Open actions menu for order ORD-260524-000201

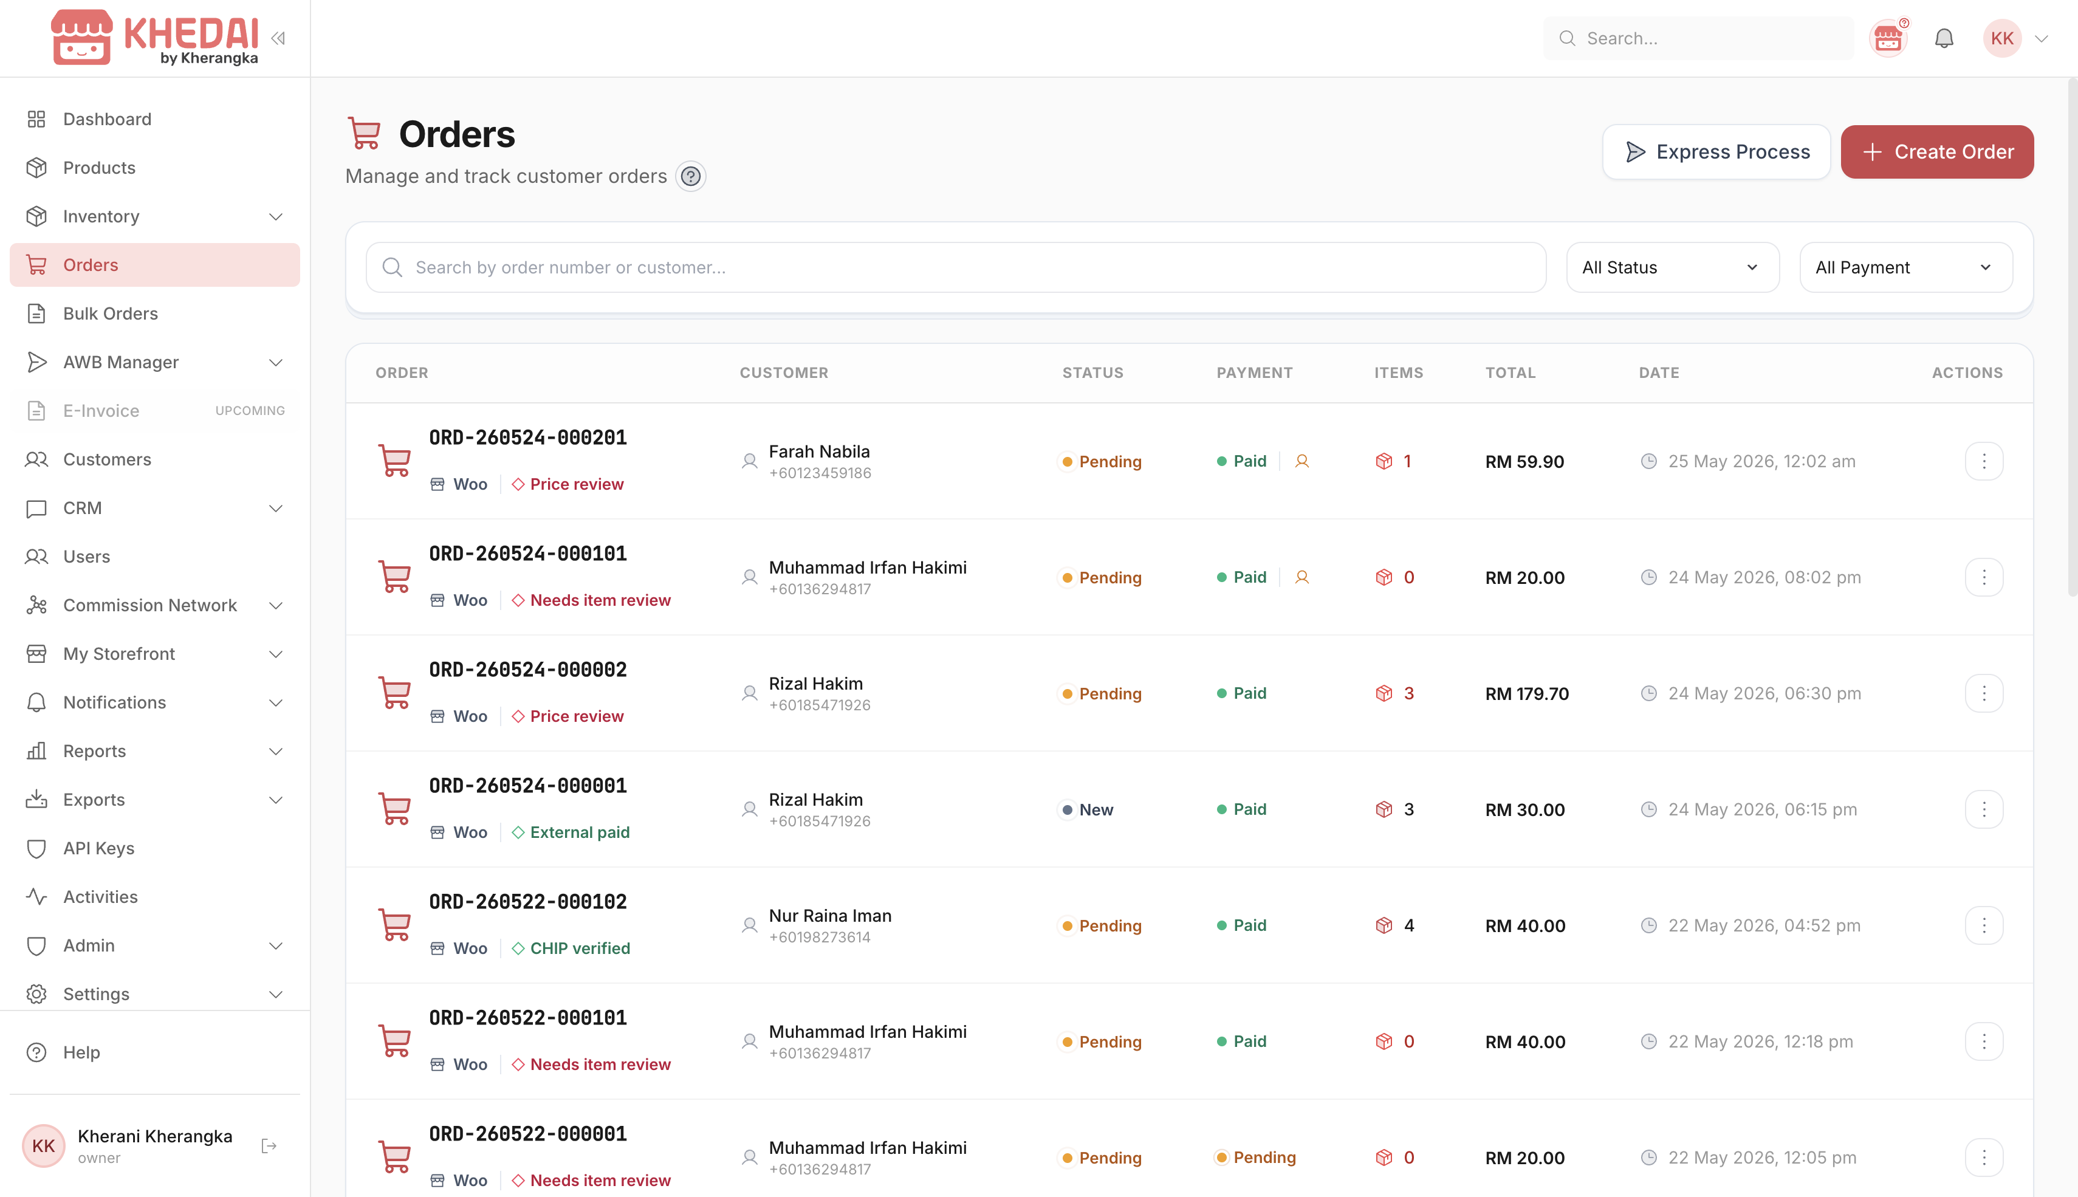1983,461
